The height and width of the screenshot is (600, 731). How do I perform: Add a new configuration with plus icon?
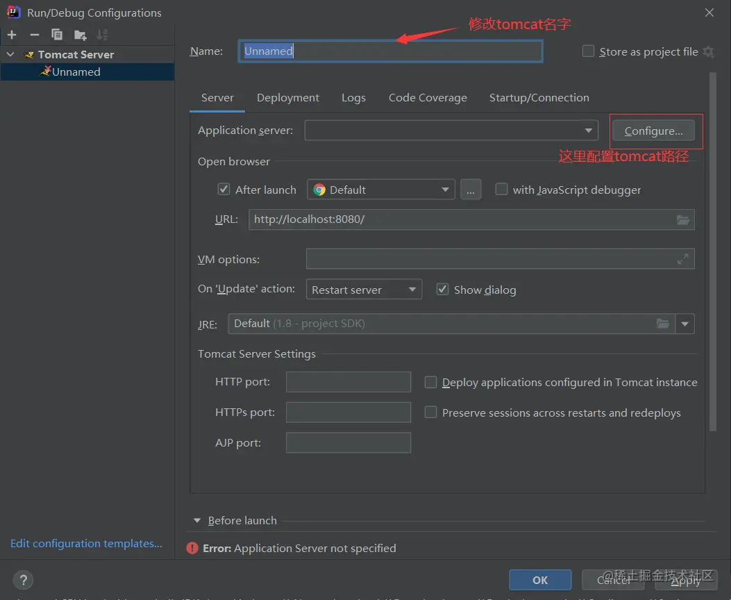(12, 35)
